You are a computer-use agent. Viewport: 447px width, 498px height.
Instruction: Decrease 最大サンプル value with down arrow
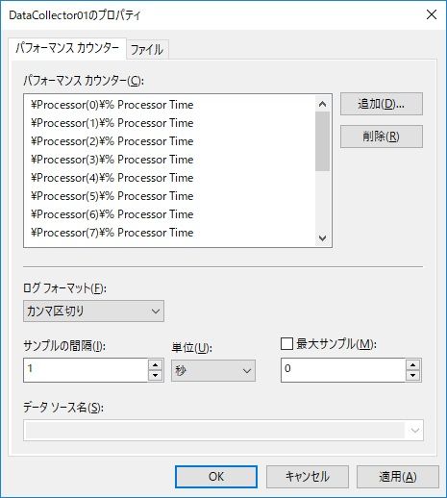413,375
